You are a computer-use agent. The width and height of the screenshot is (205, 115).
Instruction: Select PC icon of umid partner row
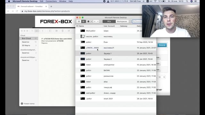tap(83, 65)
